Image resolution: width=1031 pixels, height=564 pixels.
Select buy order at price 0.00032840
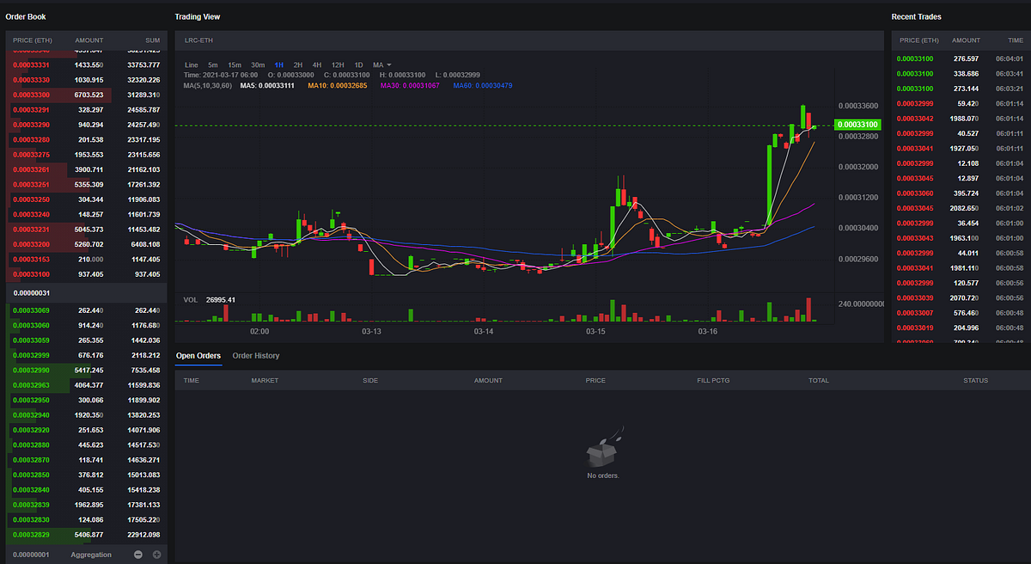[87, 489]
